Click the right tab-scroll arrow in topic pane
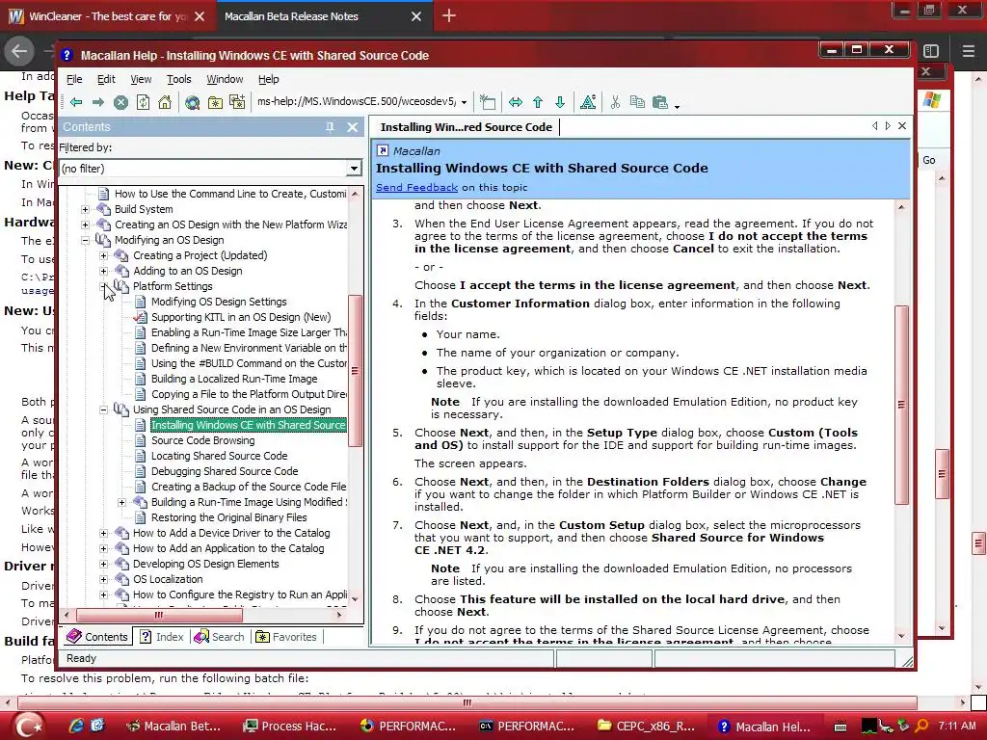 coord(888,126)
